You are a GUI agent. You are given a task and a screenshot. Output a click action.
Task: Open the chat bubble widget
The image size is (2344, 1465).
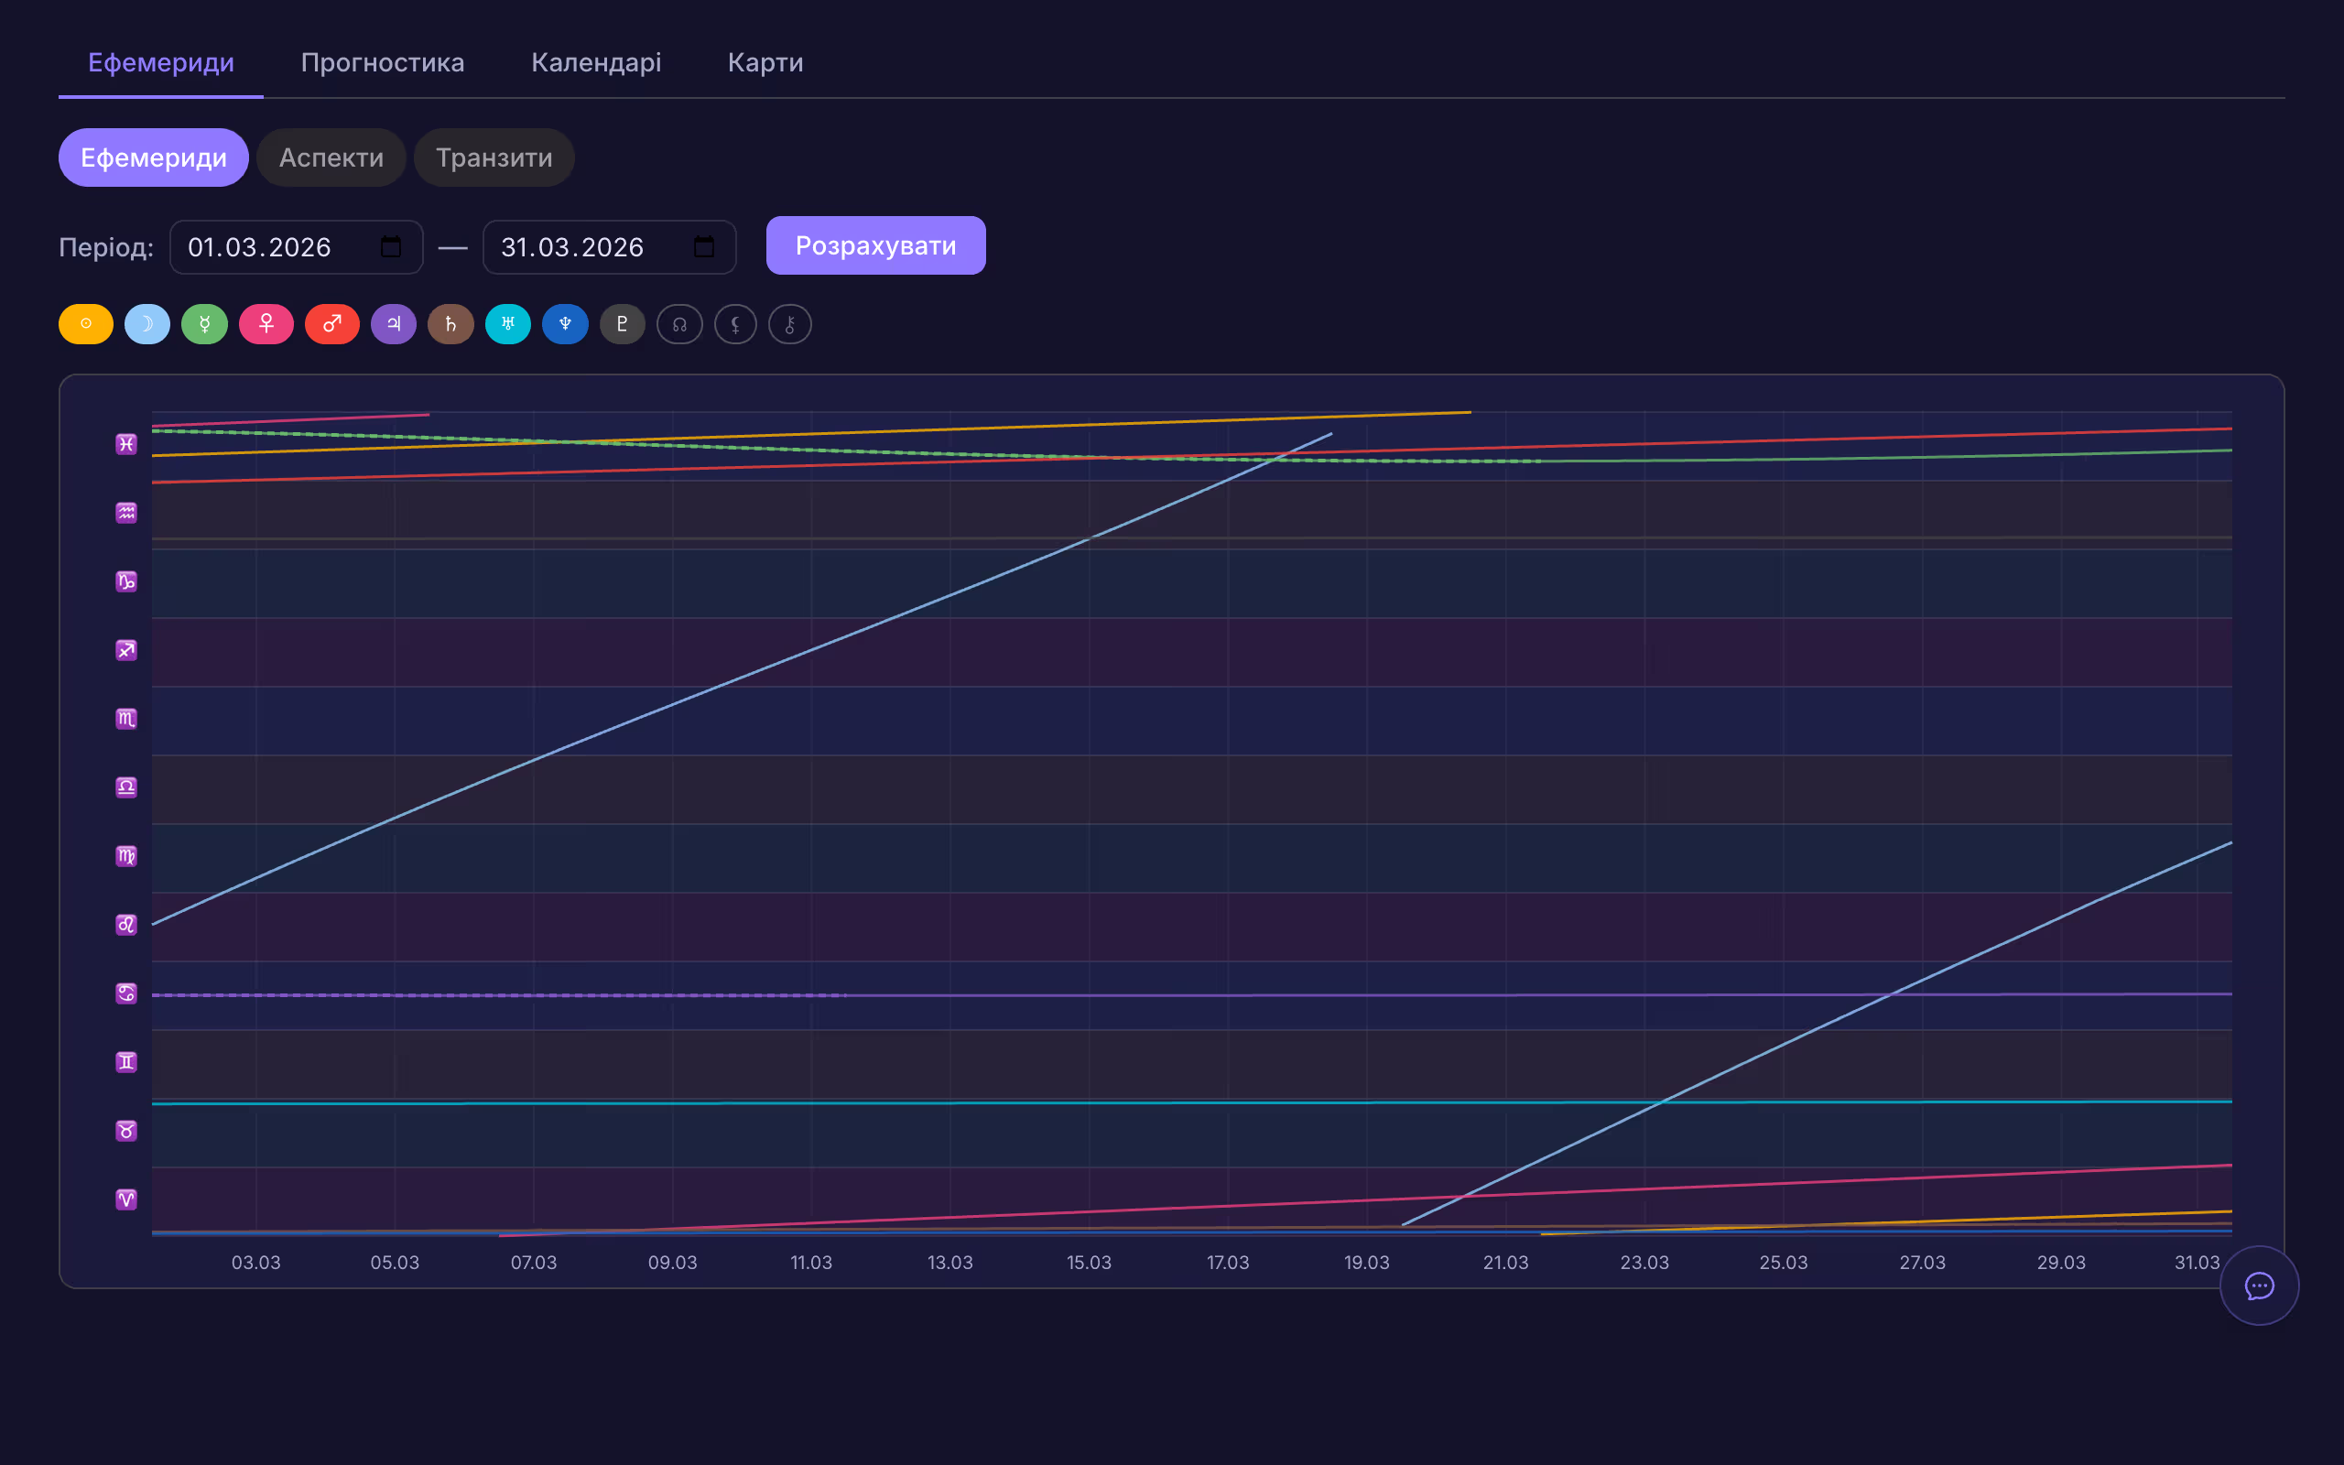pyautogui.click(x=2259, y=1286)
